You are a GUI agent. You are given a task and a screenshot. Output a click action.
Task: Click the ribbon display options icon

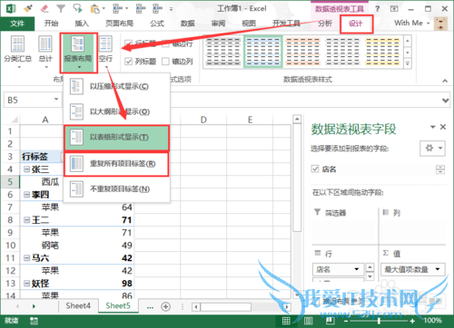click(394, 9)
